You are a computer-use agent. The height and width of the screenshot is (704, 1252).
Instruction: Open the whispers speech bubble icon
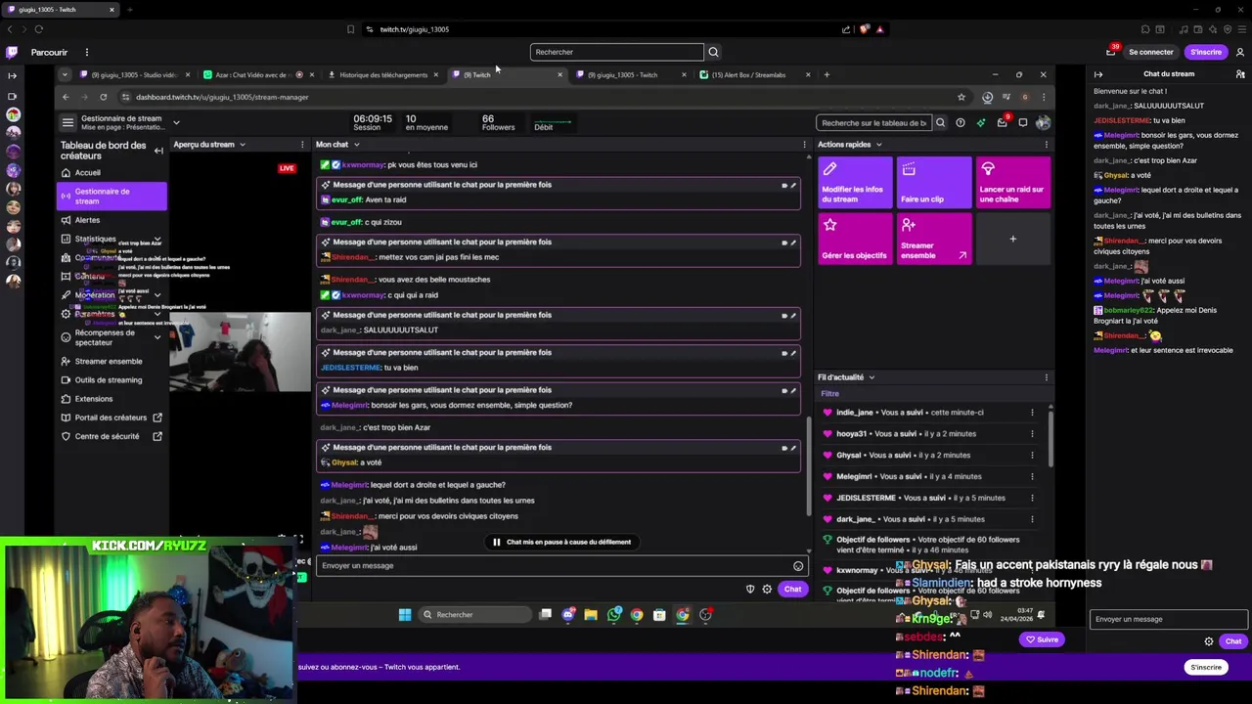[x=1022, y=123]
